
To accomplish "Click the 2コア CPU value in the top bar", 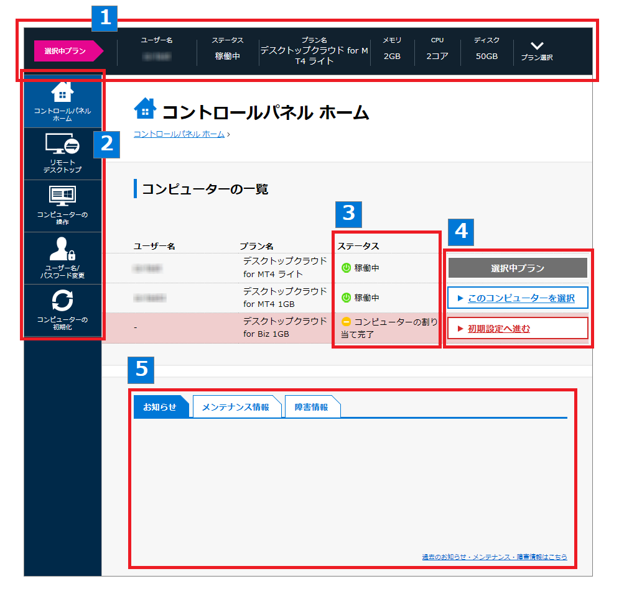I will click(x=437, y=57).
